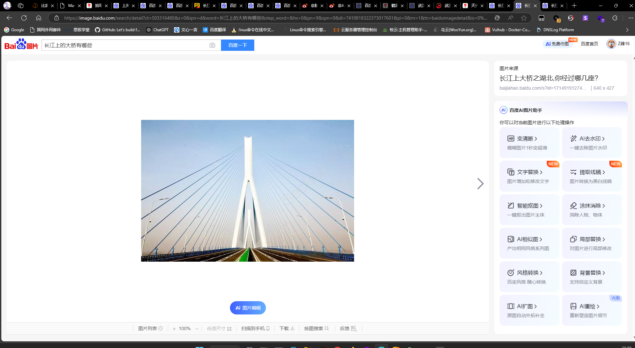Select 变清晰 HD enhancement tool
This screenshot has width=635, height=348.
click(529, 142)
